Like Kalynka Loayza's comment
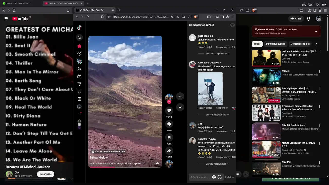The width and height of the screenshot is (329, 185). click(x=230, y=157)
